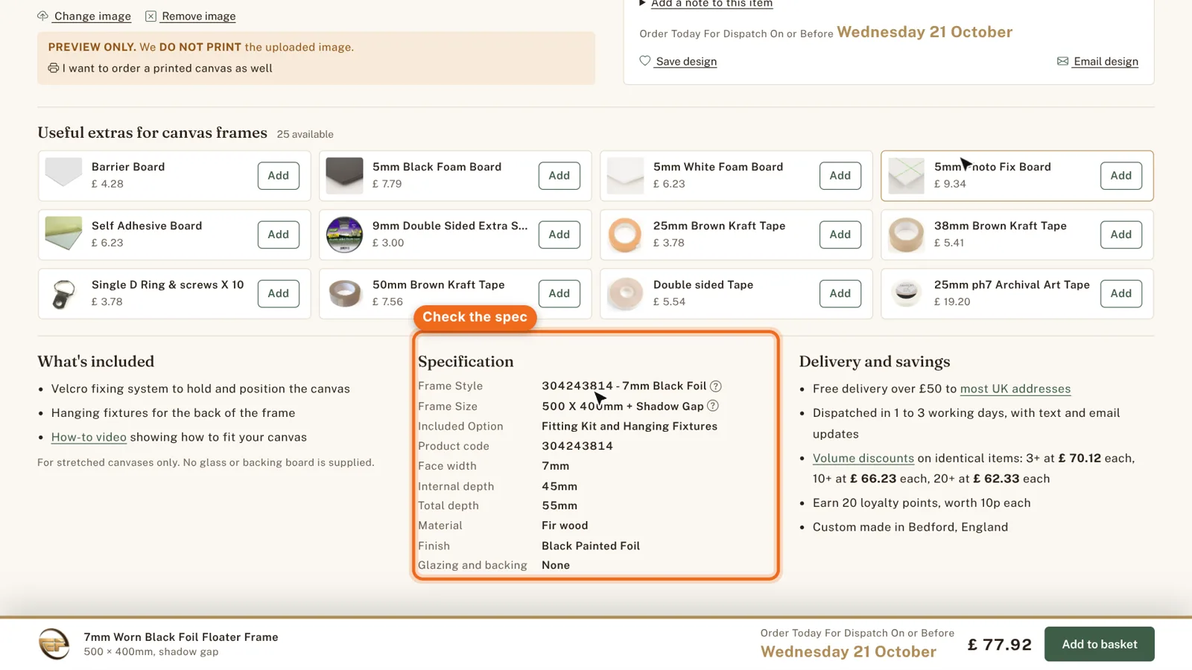Click Add to basket button

click(1100, 644)
